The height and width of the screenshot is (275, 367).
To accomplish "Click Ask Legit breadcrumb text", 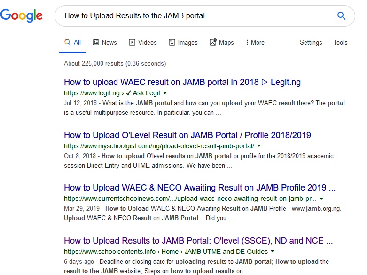I will point(147,93).
